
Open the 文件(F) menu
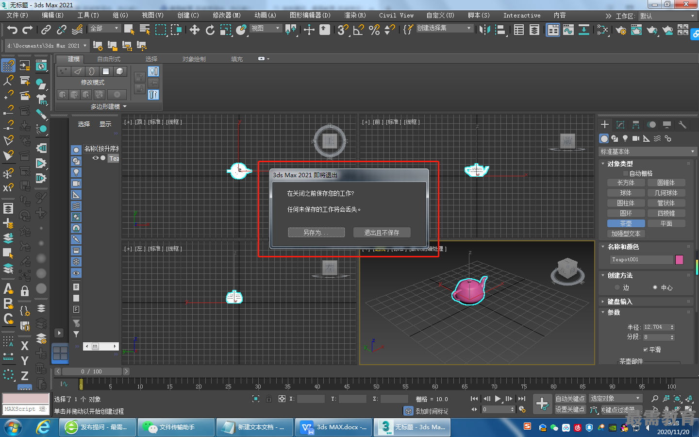(x=17, y=15)
